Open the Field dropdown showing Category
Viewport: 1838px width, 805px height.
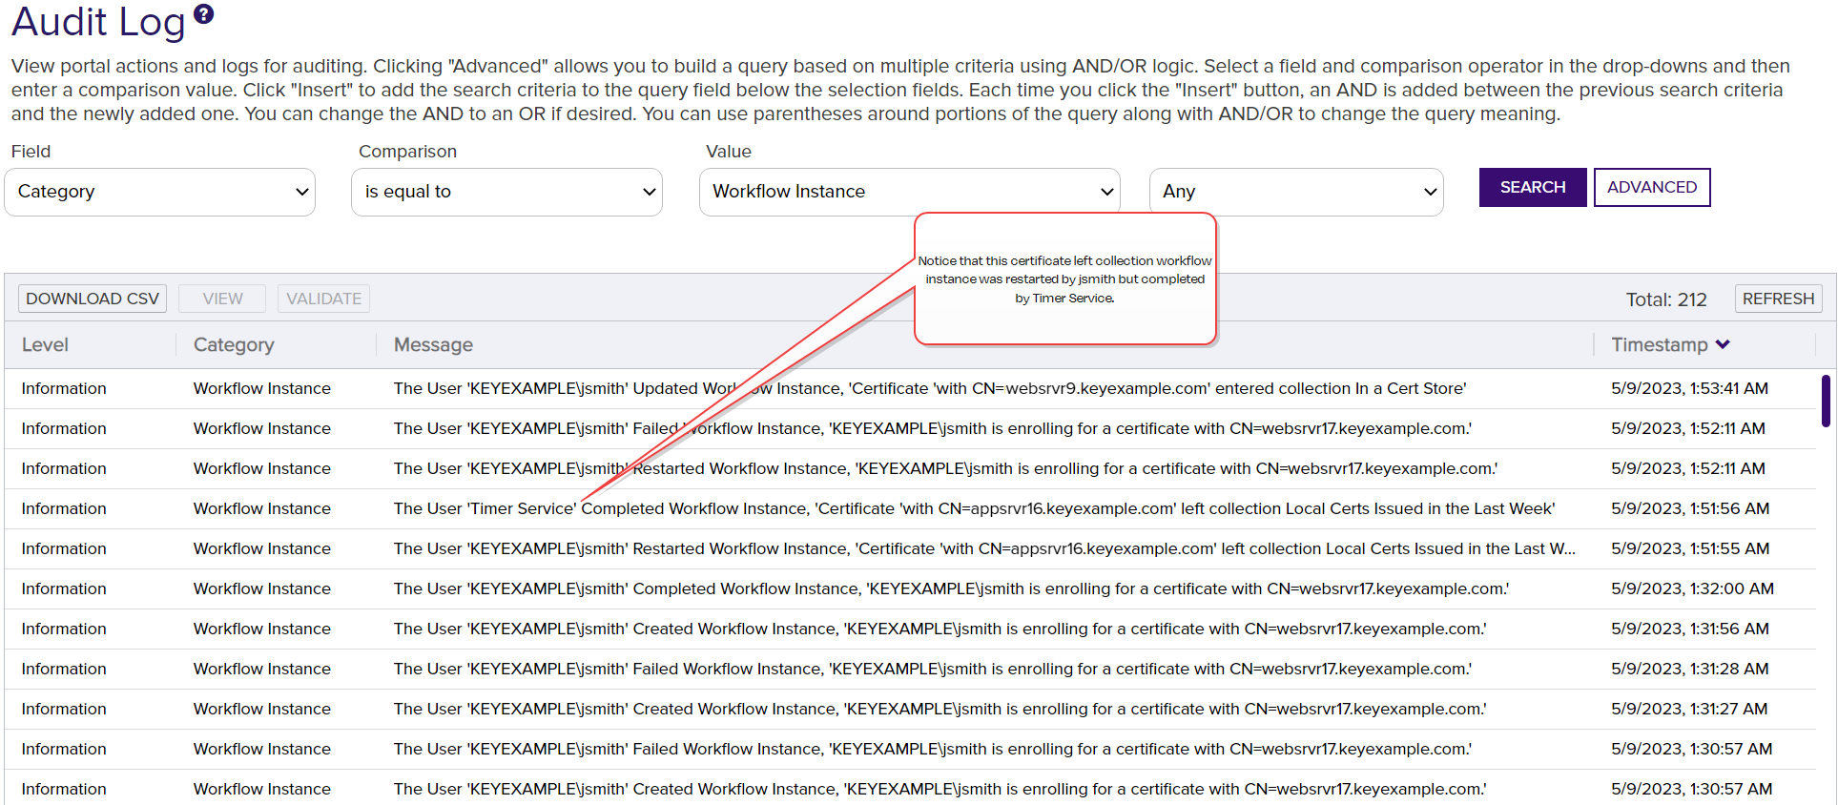(x=160, y=192)
